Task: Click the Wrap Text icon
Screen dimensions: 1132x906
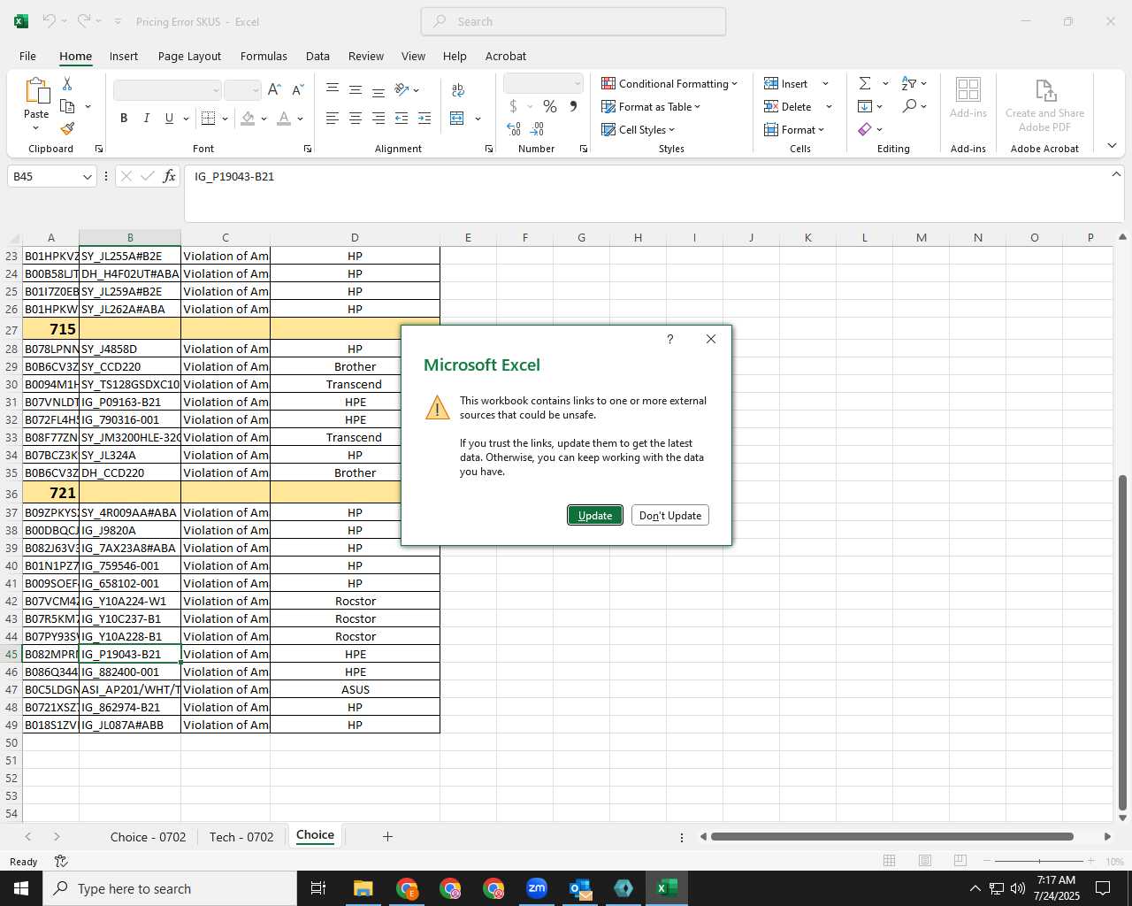Action: point(457,89)
